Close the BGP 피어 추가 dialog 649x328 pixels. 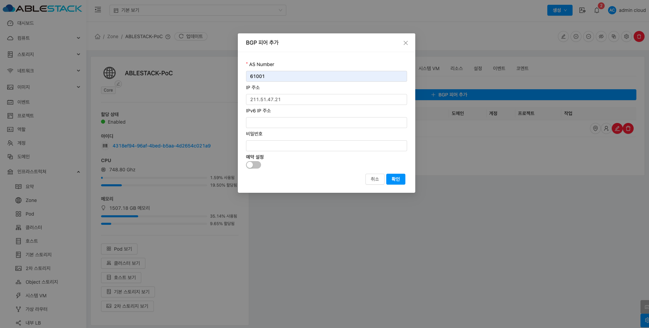click(405, 43)
